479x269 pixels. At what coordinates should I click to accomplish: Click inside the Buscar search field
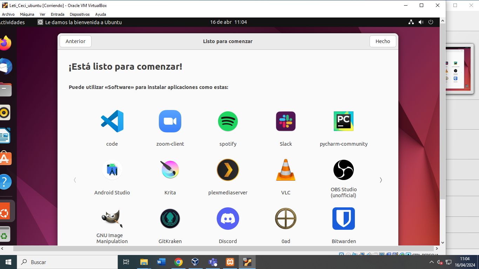click(67, 262)
